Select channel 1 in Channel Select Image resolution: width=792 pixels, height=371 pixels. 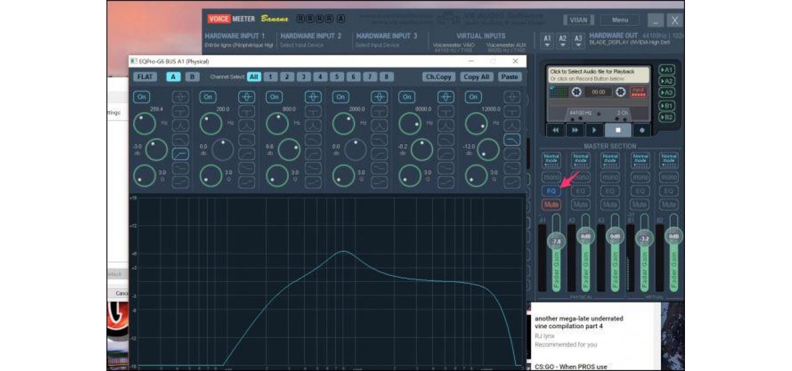tap(270, 77)
